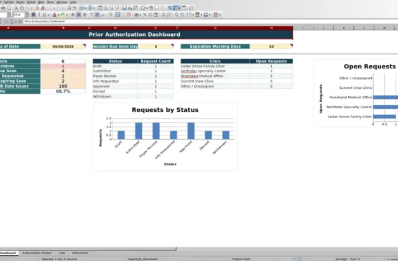Open the Select Function sum dropdown arrow
Screen dimensions: 398x261
click(16, 22)
